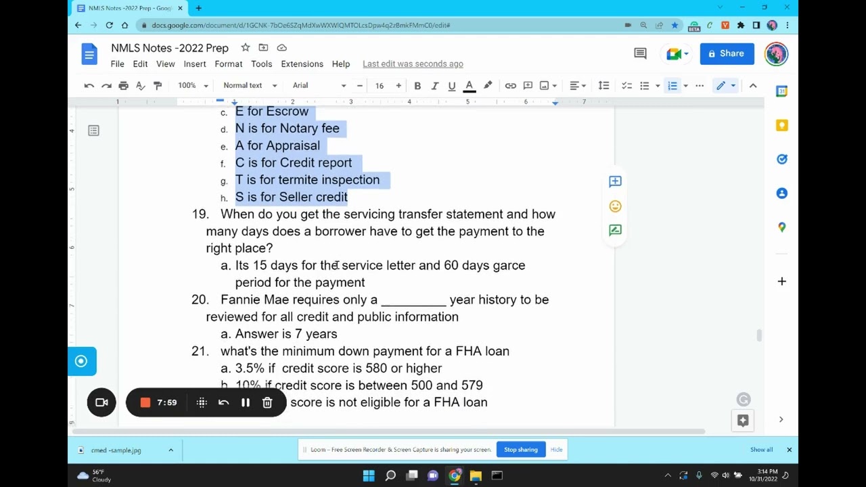This screenshot has width=866, height=487.
Task: Open the Insert menu
Action: pos(195,64)
